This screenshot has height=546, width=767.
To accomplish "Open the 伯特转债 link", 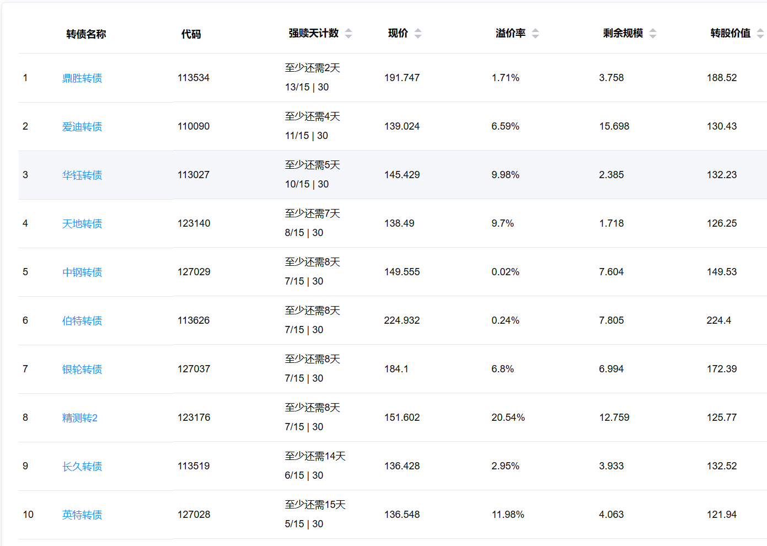I will 82,321.
